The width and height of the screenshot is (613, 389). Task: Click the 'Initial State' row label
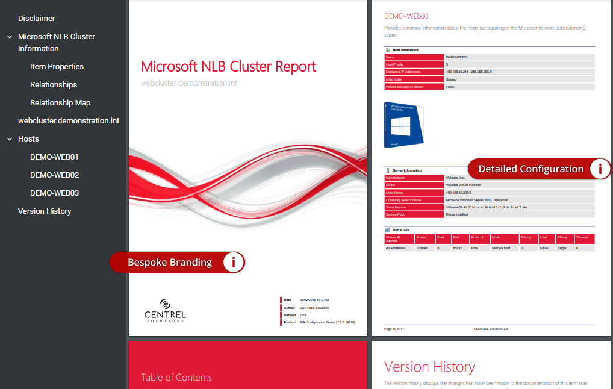pyautogui.click(x=414, y=79)
